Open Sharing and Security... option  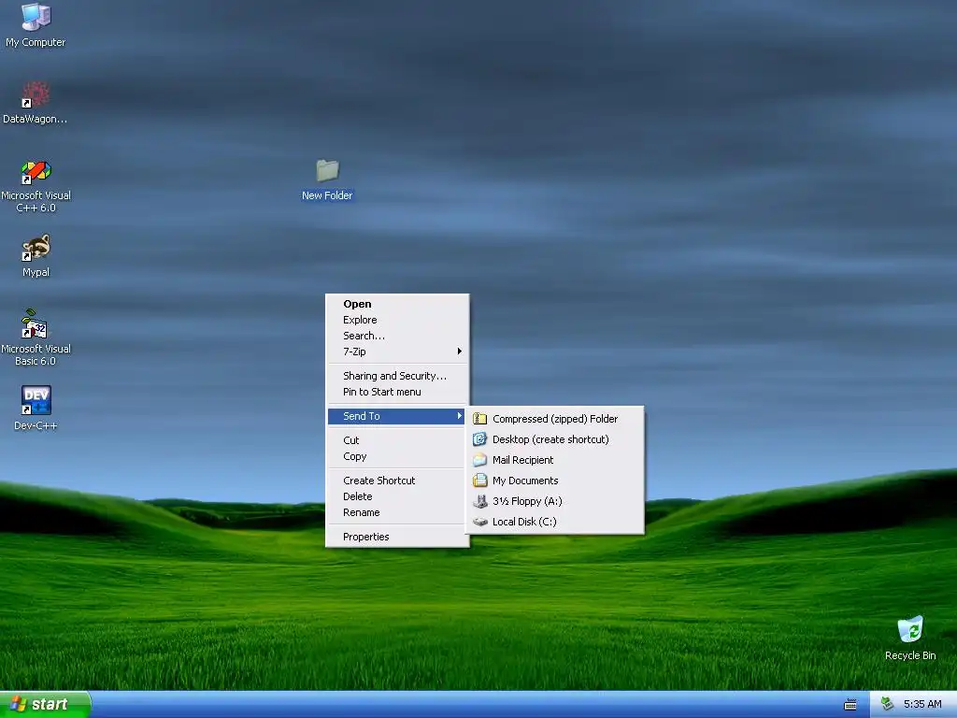point(397,376)
